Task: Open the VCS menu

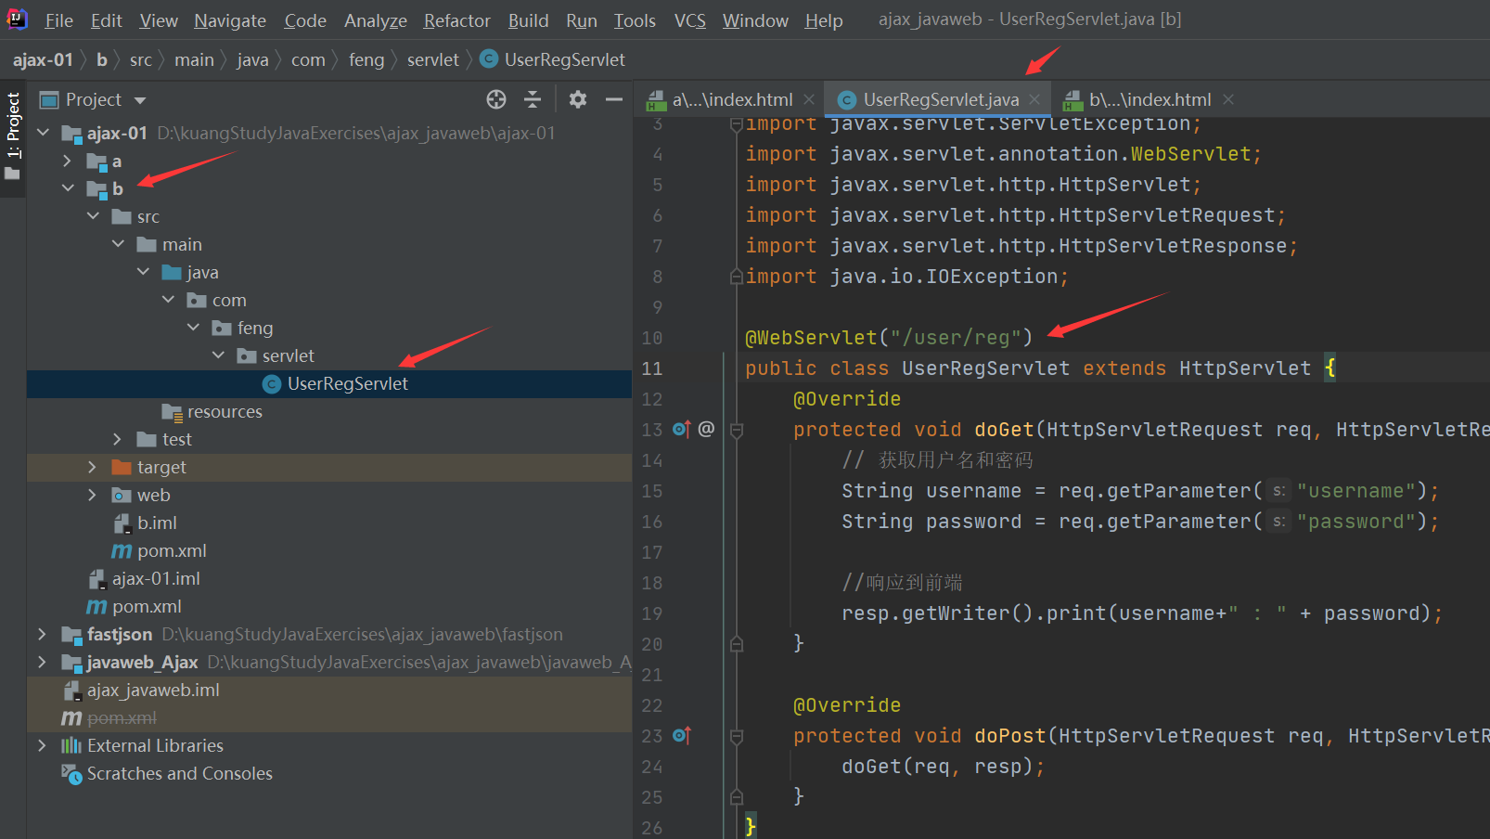Action: 690,20
